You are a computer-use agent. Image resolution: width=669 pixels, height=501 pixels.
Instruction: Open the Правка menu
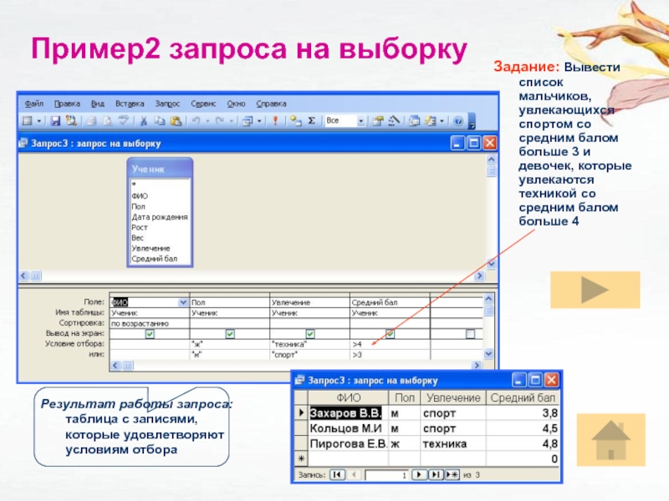[67, 104]
